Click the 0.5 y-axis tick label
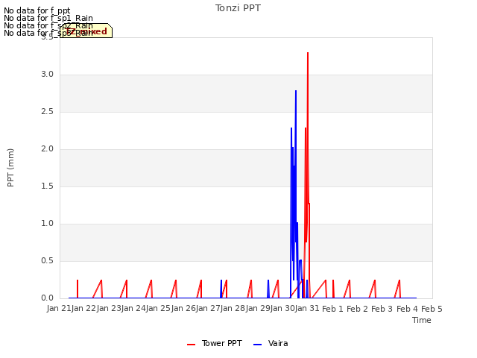The image size is (477, 358). [x=47, y=261]
